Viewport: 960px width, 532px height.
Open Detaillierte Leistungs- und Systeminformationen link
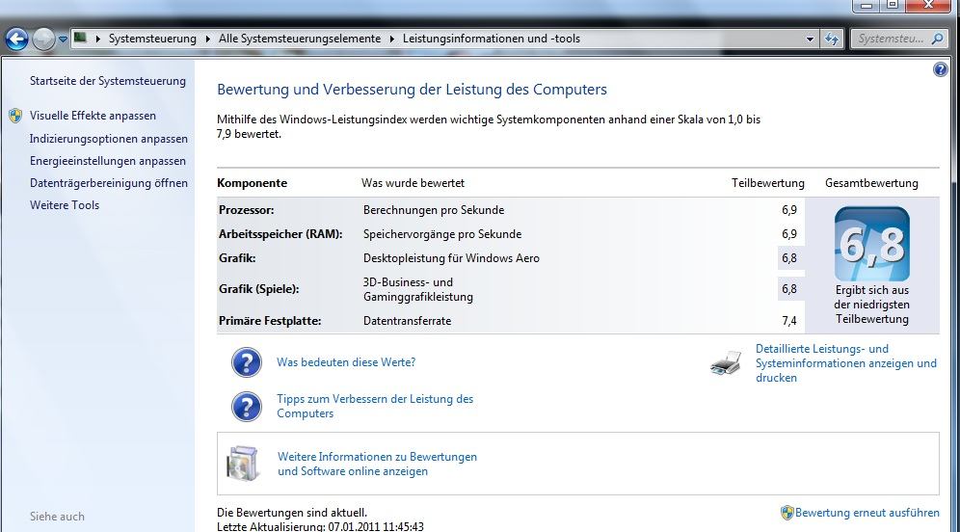click(846, 363)
